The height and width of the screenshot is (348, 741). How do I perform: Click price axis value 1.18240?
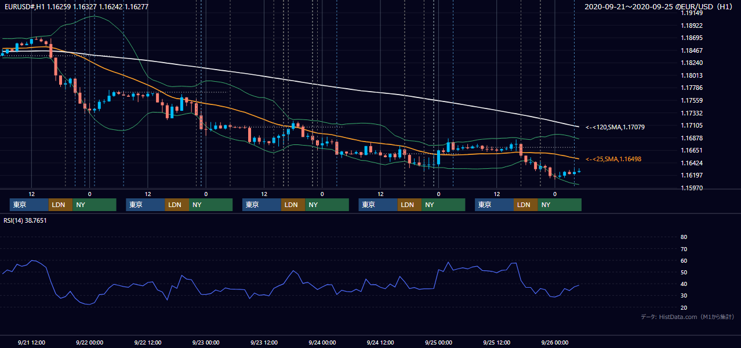(x=692, y=63)
